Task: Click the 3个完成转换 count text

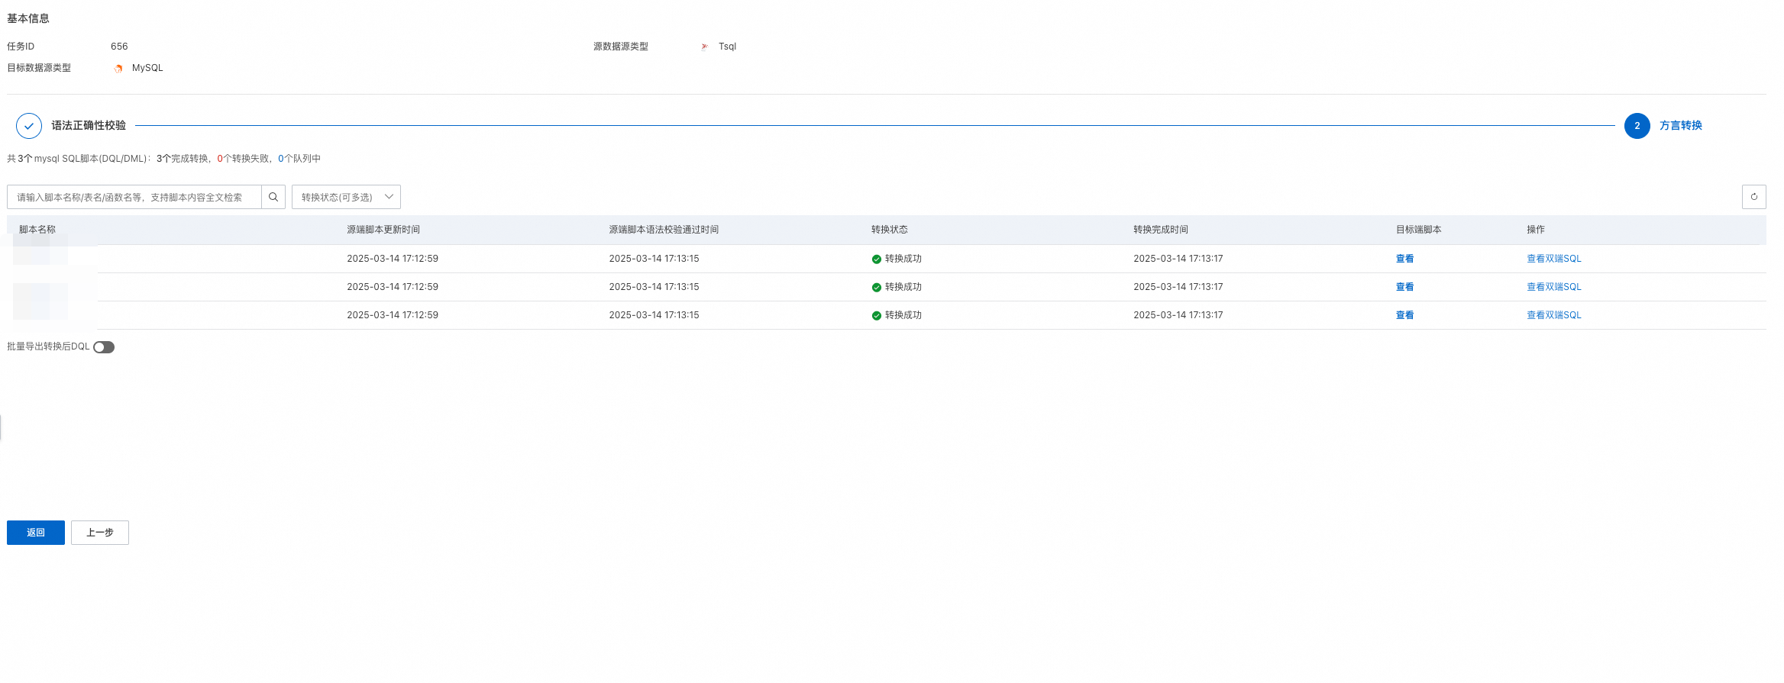Action: [183, 159]
